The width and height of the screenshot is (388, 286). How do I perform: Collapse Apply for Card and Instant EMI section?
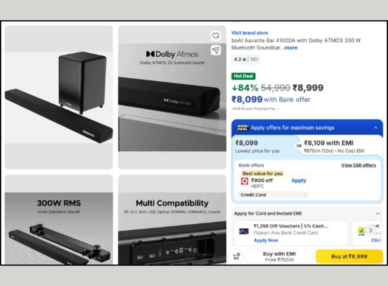[378, 213]
